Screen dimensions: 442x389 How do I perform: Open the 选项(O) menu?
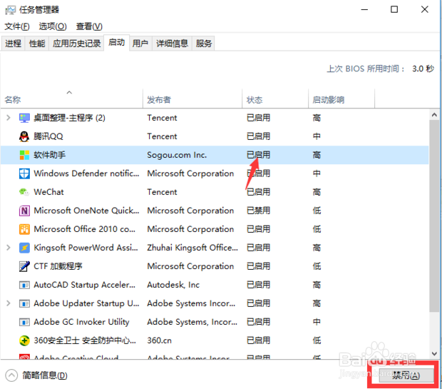(x=53, y=26)
